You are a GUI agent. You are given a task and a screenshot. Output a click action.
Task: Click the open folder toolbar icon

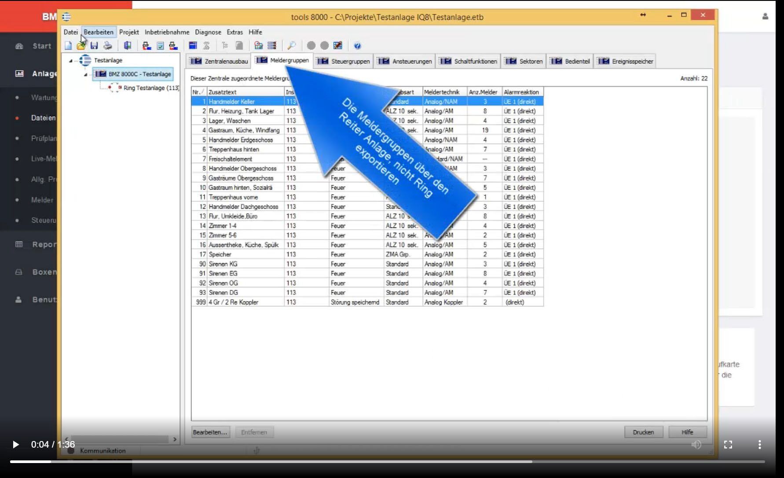click(x=81, y=45)
